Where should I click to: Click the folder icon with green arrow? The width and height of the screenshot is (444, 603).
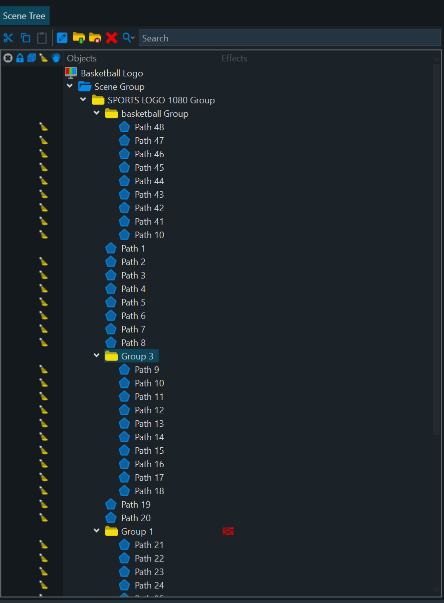(x=78, y=38)
